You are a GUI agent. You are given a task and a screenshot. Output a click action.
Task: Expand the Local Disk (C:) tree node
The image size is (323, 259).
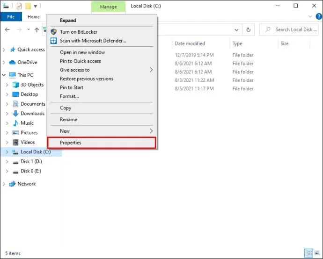(7, 152)
